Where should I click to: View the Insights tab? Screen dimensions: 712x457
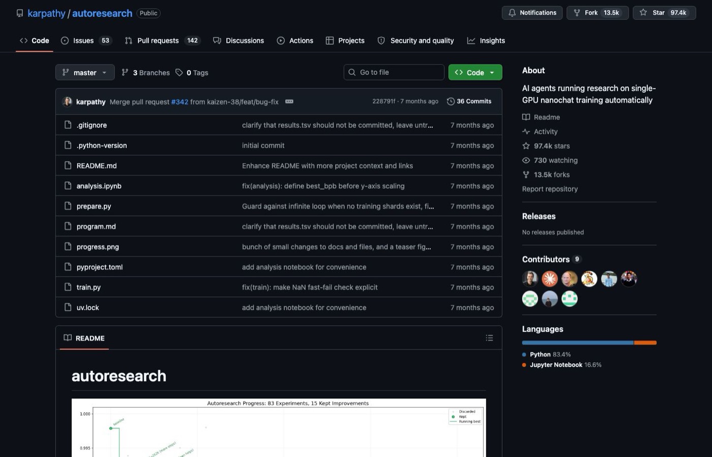point(486,41)
